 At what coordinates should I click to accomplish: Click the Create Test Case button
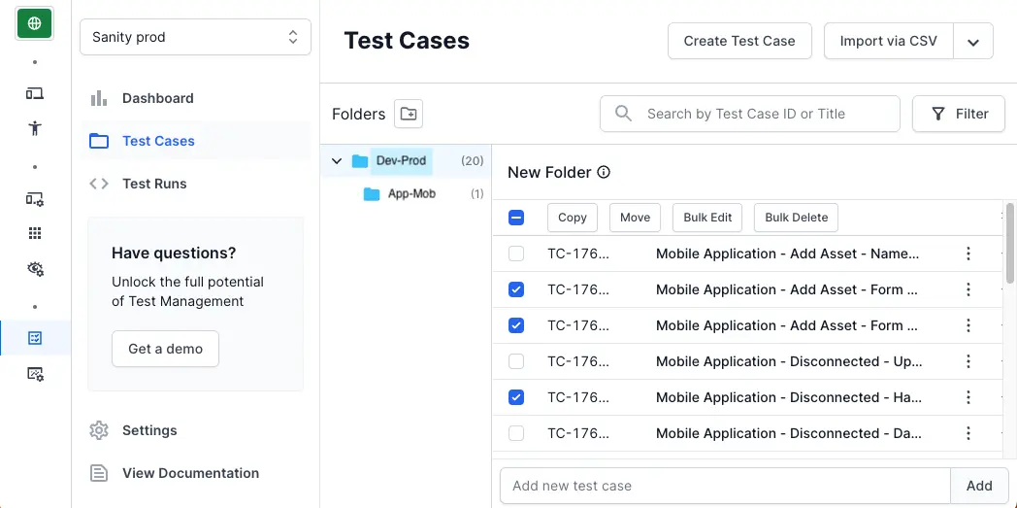738,41
